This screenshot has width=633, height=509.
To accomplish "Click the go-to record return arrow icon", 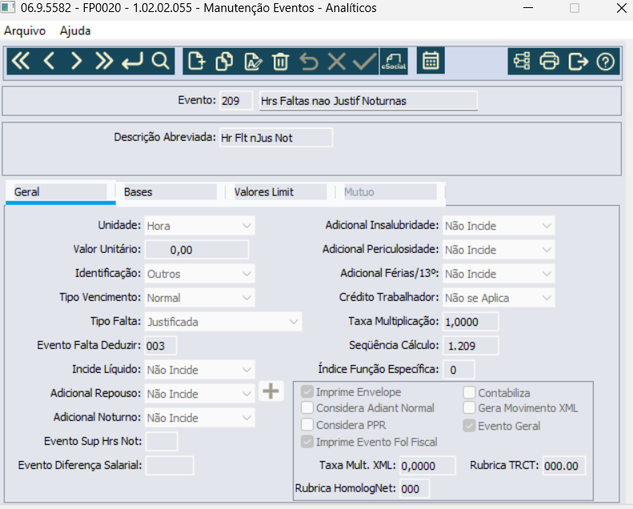I will (132, 62).
